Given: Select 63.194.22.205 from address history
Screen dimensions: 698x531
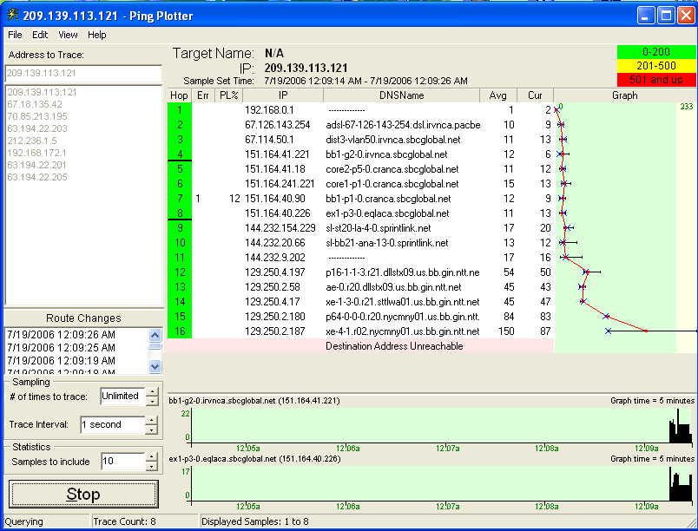Looking at the screenshot, I should pos(37,177).
